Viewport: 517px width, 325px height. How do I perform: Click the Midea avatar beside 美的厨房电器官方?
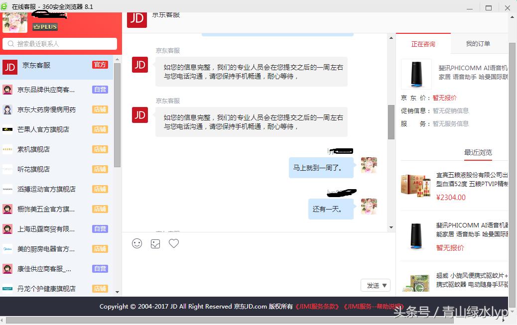click(7, 248)
